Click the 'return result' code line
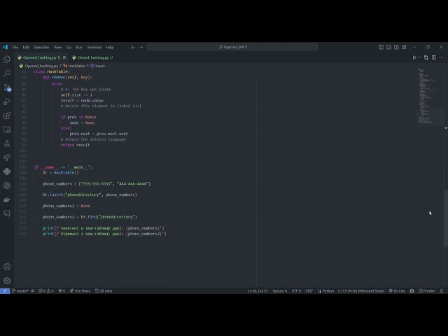 click(75, 145)
